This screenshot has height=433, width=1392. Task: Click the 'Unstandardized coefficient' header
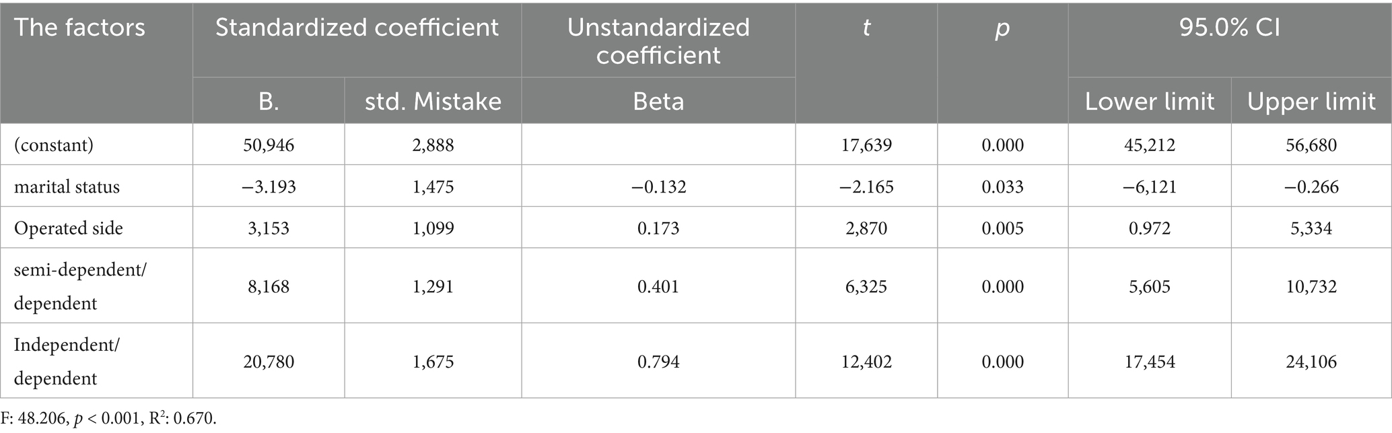pos(658,40)
